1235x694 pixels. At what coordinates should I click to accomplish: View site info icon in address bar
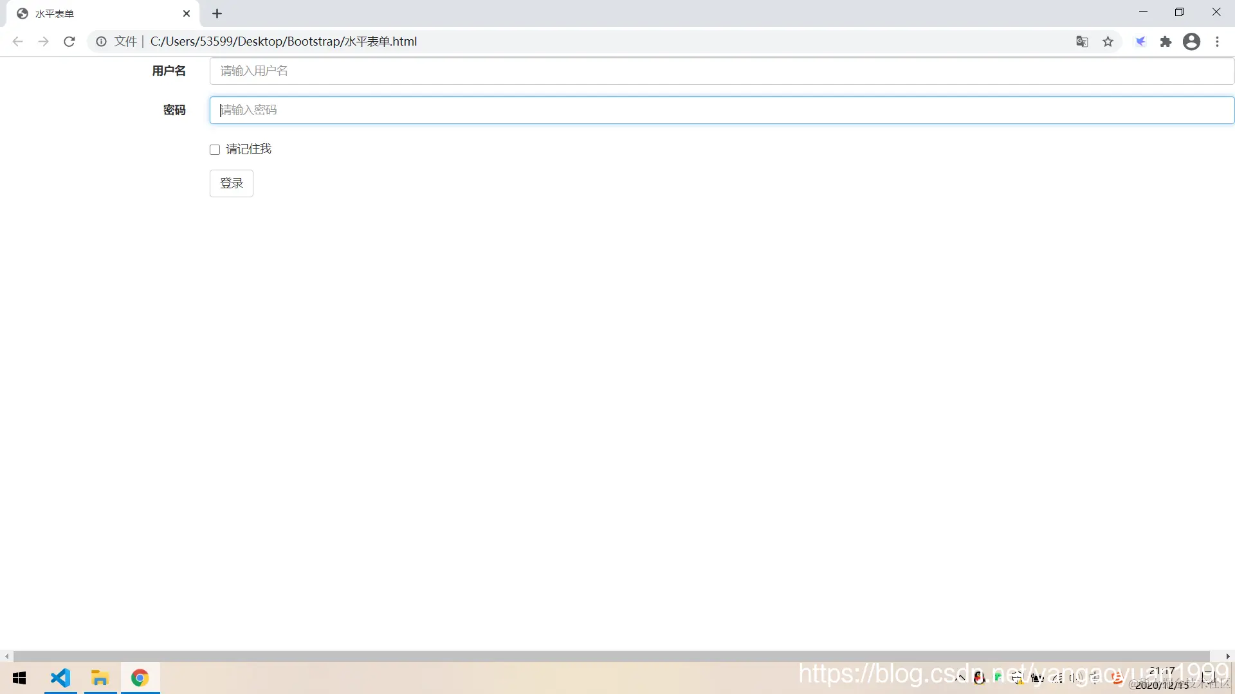(101, 42)
